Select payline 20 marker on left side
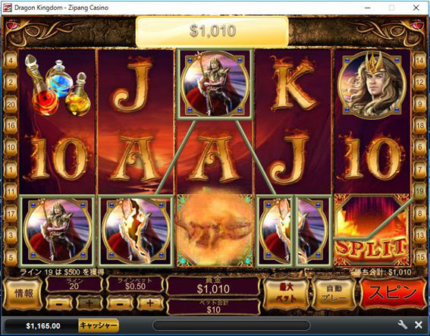 click(x=11, y=105)
